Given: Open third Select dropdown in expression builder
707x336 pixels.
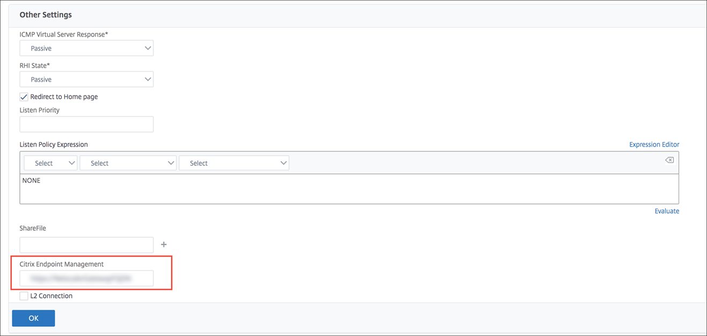Looking at the screenshot, I should coord(234,163).
